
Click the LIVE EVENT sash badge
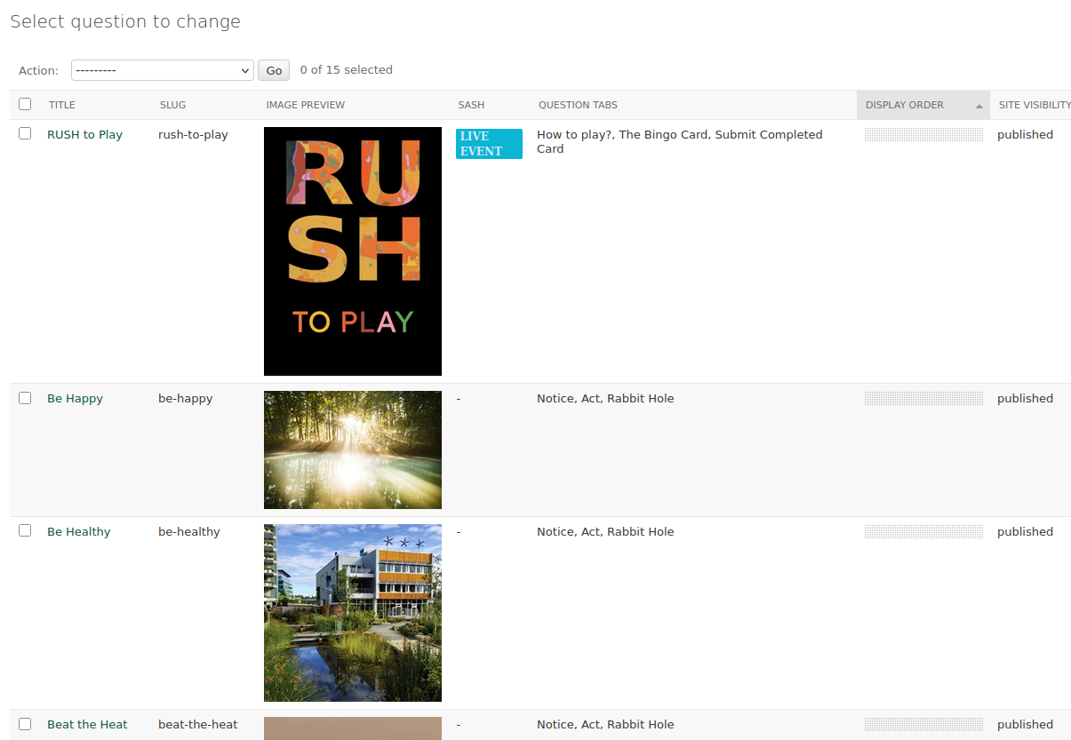point(489,144)
